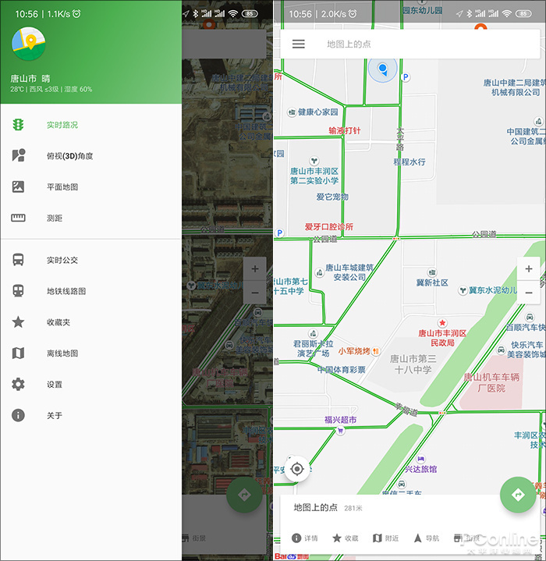The height and width of the screenshot is (561, 546).
Task: Tap the map app logo in drawer header
Action: point(29,43)
